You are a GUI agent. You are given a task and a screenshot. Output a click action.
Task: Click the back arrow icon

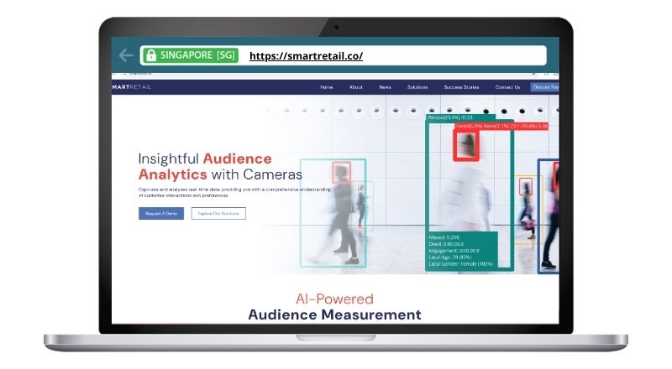click(125, 55)
